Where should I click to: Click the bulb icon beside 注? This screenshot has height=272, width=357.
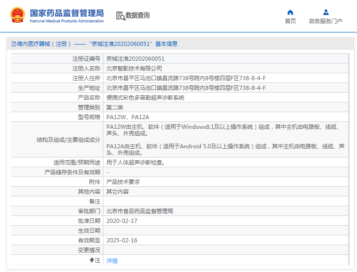[x=92, y=260]
